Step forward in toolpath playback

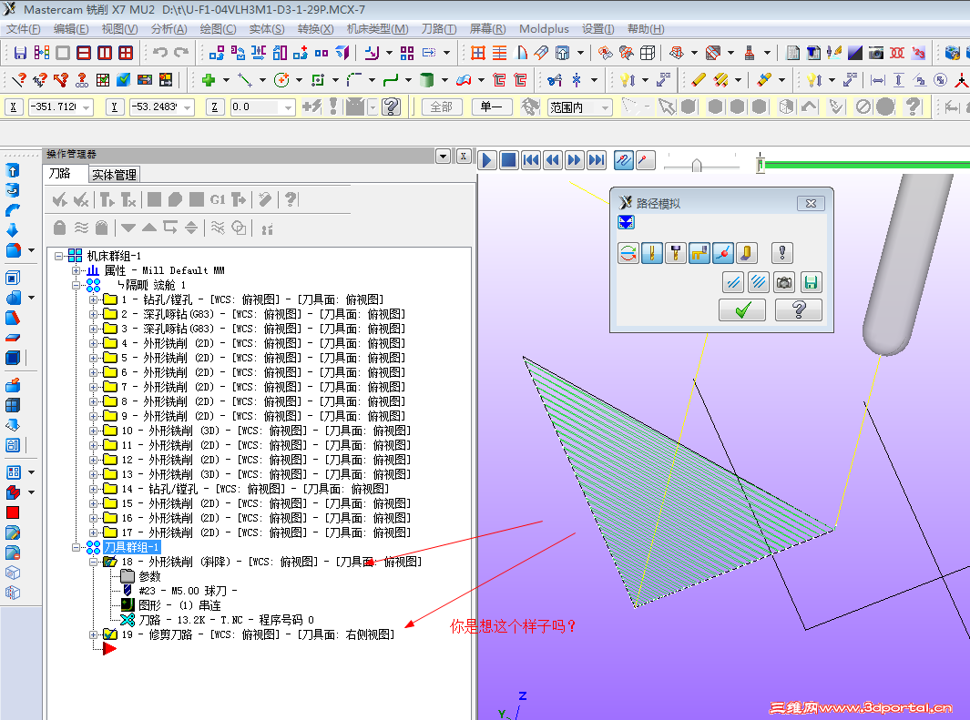(x=574, y=160)
